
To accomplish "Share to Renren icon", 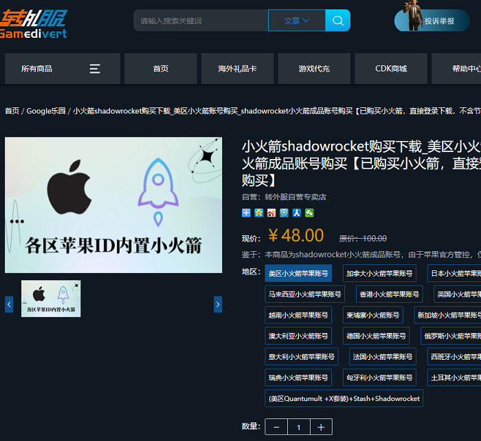I will pyautogui.click(x=296, y=213).
